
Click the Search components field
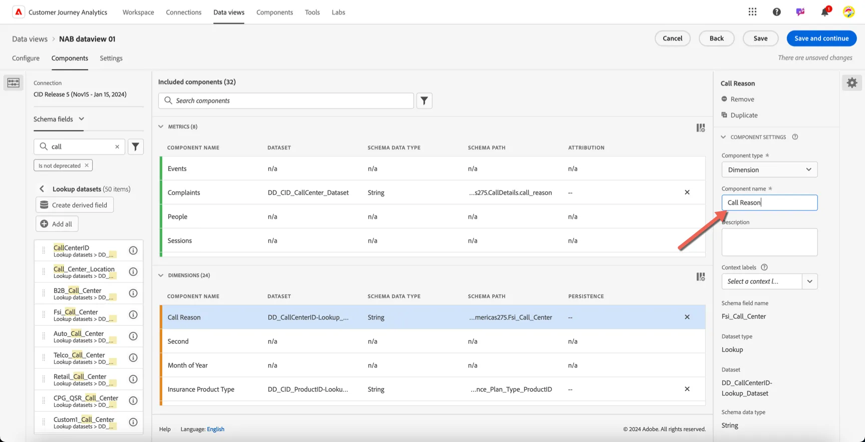point(286,100)
